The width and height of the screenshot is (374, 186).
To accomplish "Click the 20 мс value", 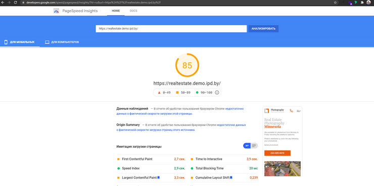I will pos(254,168).
